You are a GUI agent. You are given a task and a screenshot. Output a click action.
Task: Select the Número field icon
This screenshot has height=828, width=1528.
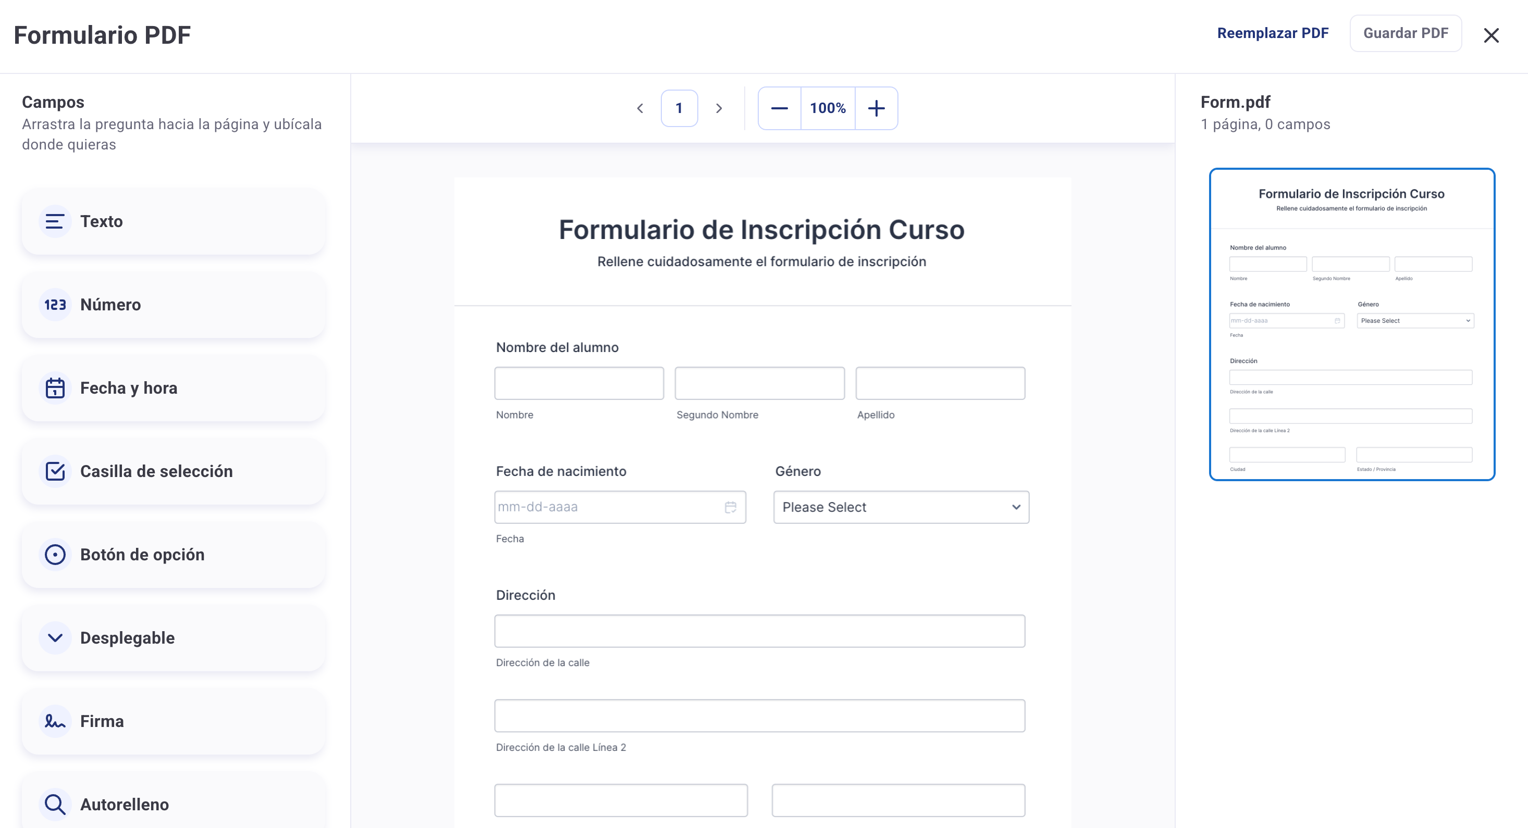[55, 305]
